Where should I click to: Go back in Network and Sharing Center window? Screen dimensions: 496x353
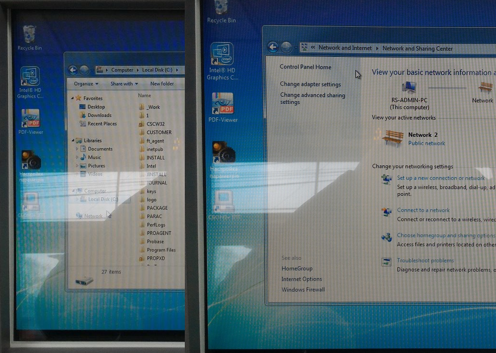click(x=273, y=47)
